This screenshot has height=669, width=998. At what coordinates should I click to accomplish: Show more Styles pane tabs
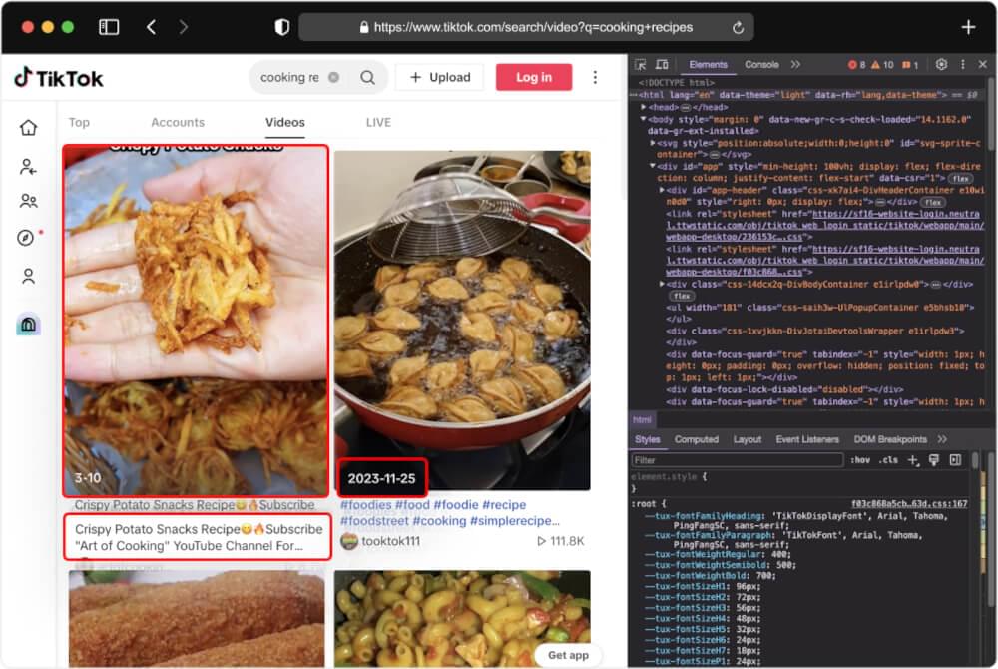(941, 439)
